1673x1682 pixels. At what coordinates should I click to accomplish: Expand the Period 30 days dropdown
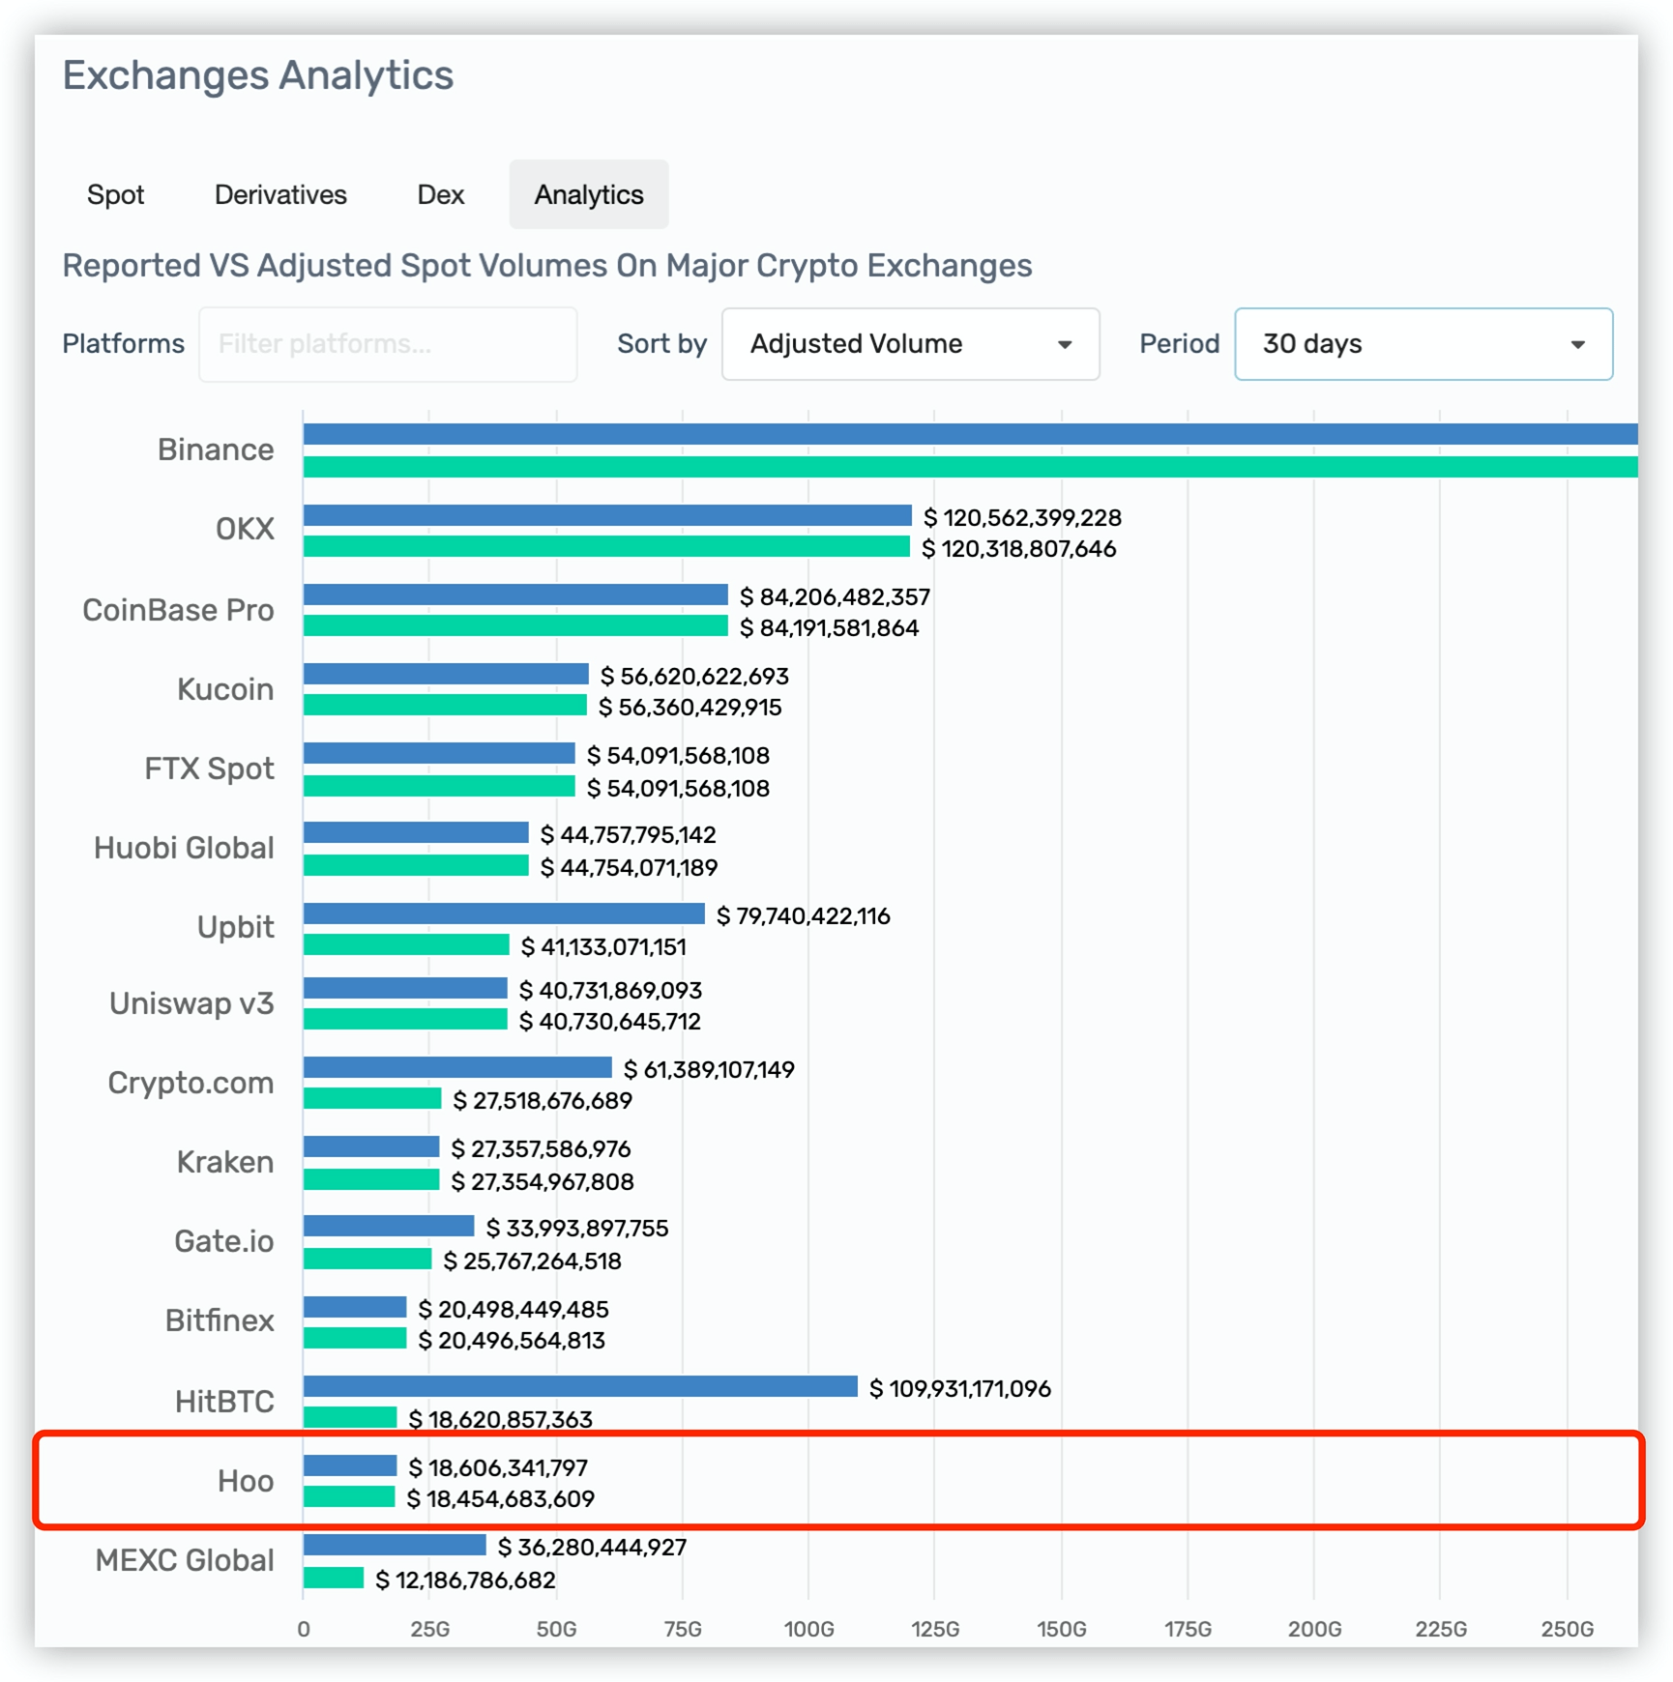tap(1422, 344)
